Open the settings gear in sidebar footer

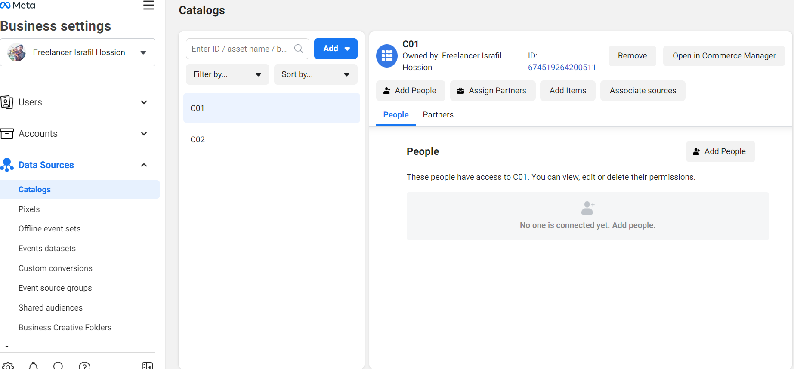pyautogui.click(x=8, y=366)
